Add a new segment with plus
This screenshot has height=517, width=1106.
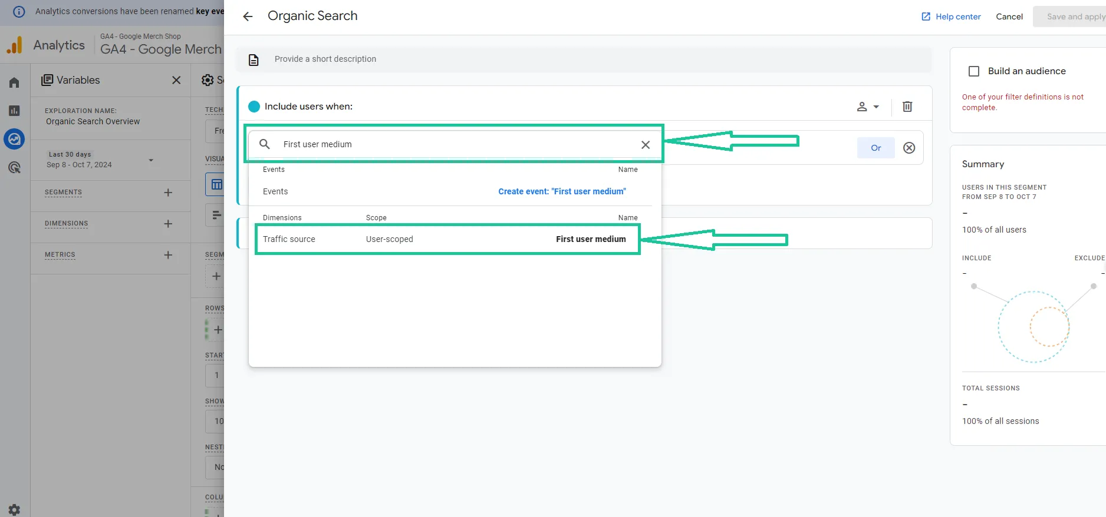click(x=168, y=193)
